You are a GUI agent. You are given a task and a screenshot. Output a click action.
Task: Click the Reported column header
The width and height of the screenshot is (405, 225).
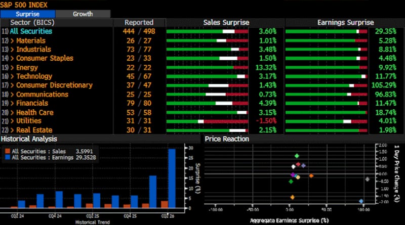tap(139, 23)
